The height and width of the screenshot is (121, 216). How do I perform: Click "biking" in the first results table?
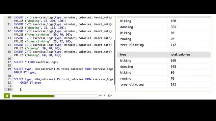point(126,21)
